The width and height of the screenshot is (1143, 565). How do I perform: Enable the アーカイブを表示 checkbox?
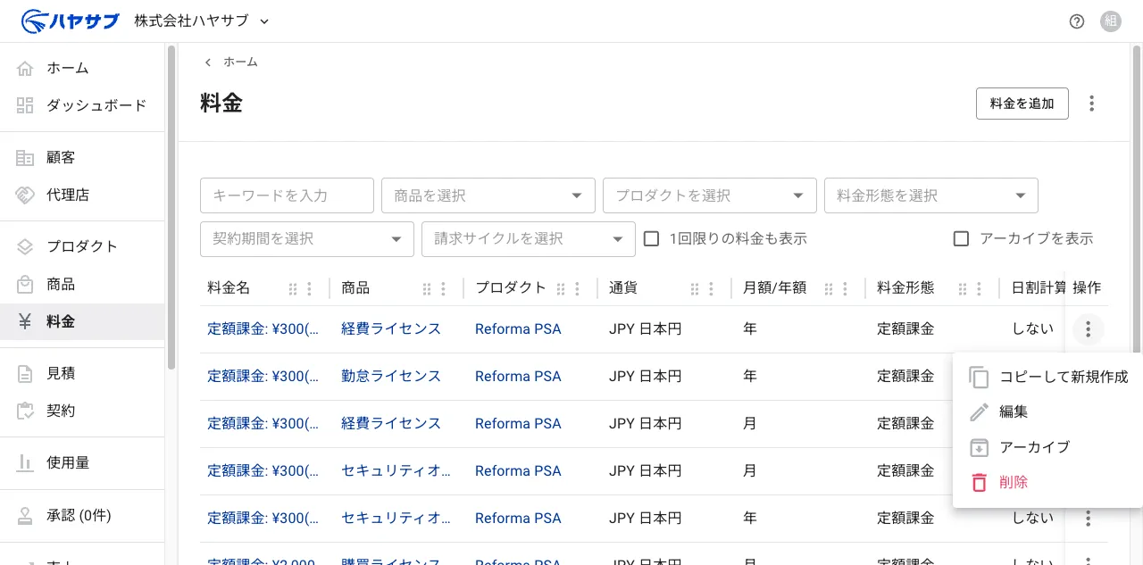coord(962,238)
